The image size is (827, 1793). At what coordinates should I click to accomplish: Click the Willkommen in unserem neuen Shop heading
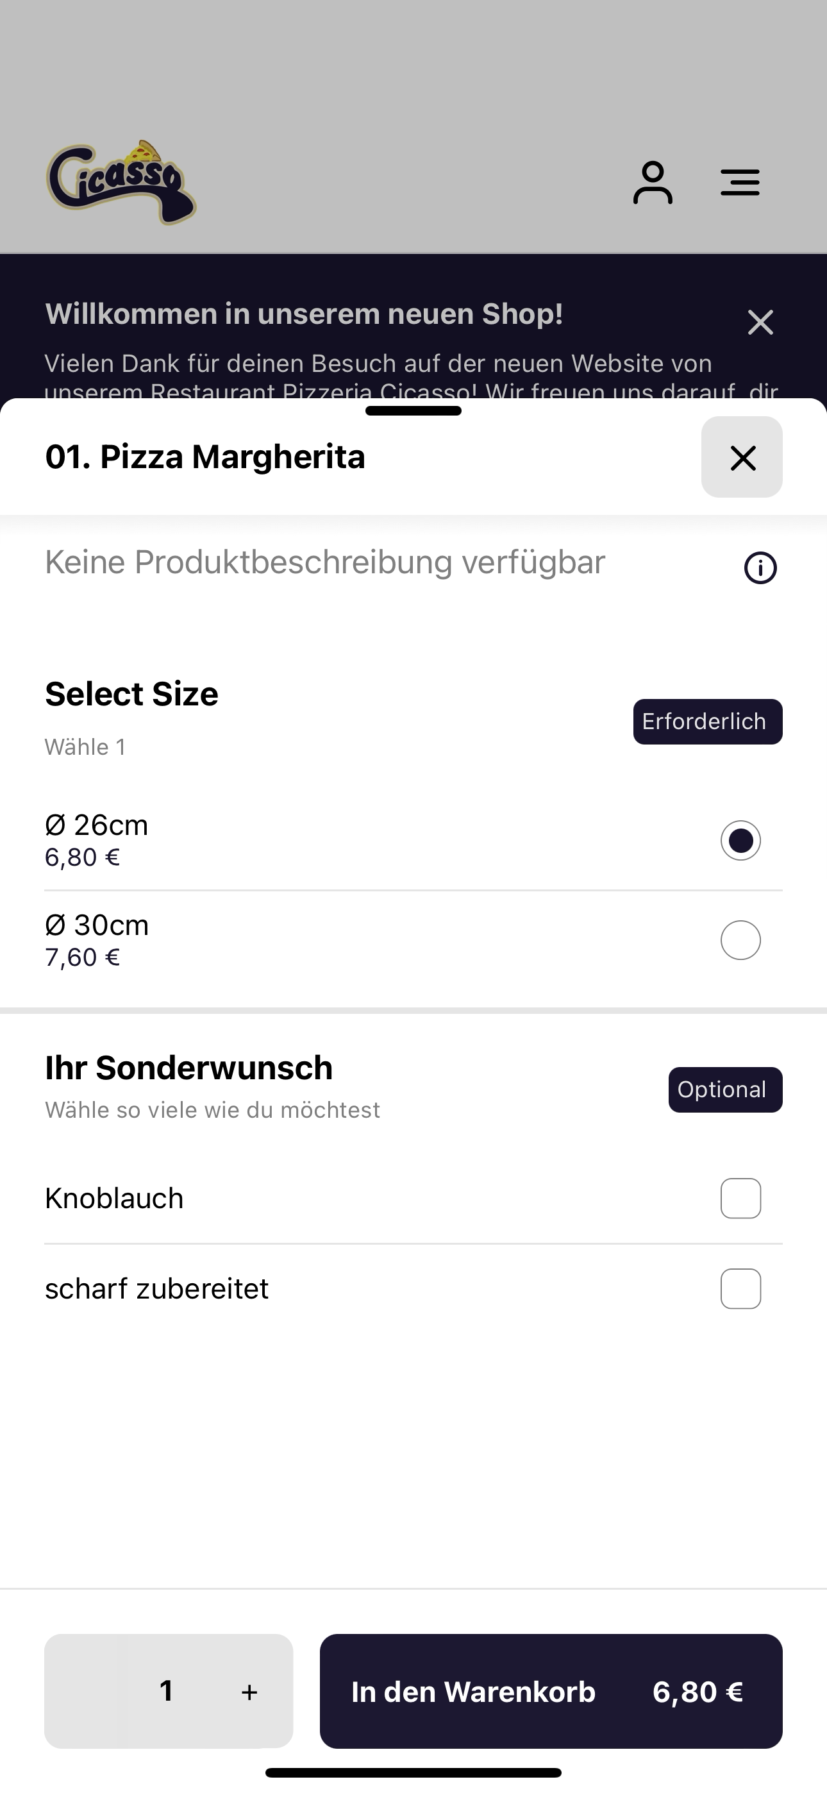[x=305, y=314]
